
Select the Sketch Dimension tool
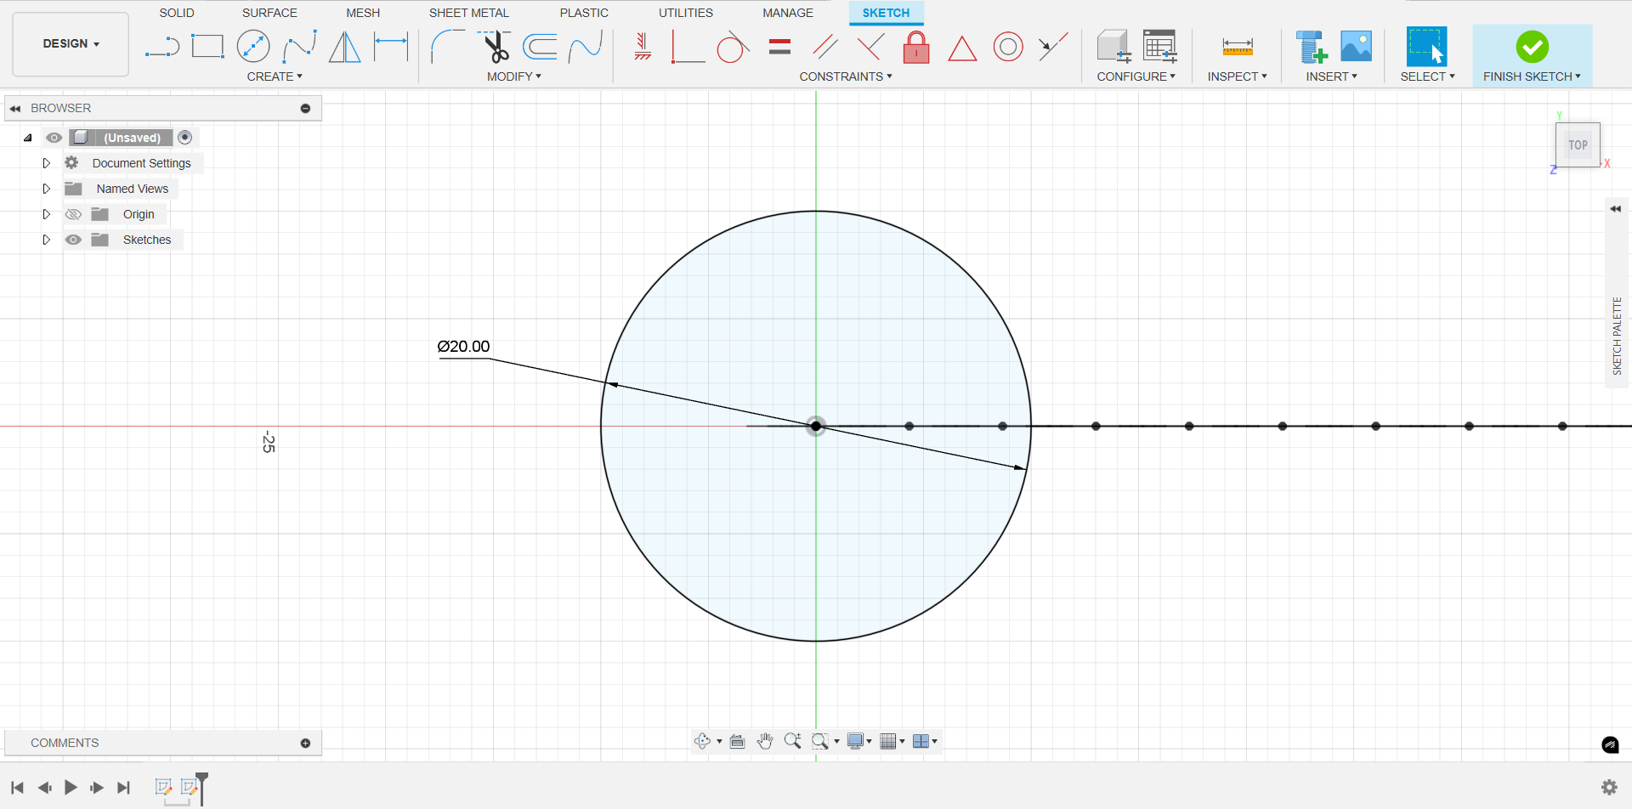[x=391, y=47]
